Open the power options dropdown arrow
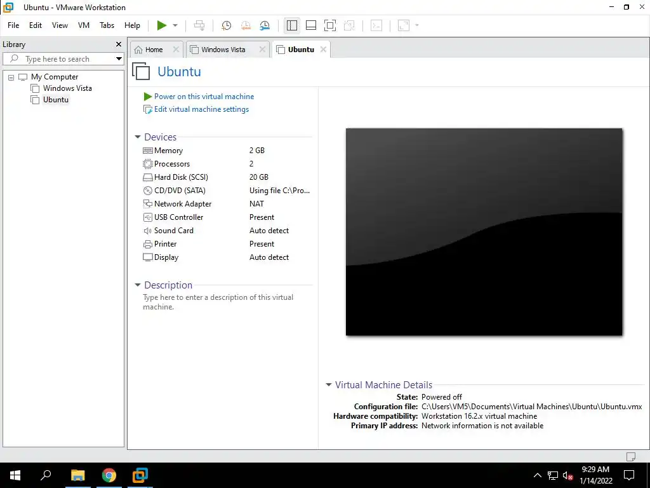 pos(175,25)
